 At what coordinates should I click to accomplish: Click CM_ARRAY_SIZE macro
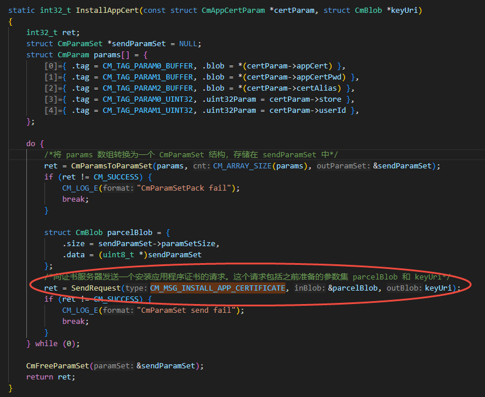click(242, 166)
